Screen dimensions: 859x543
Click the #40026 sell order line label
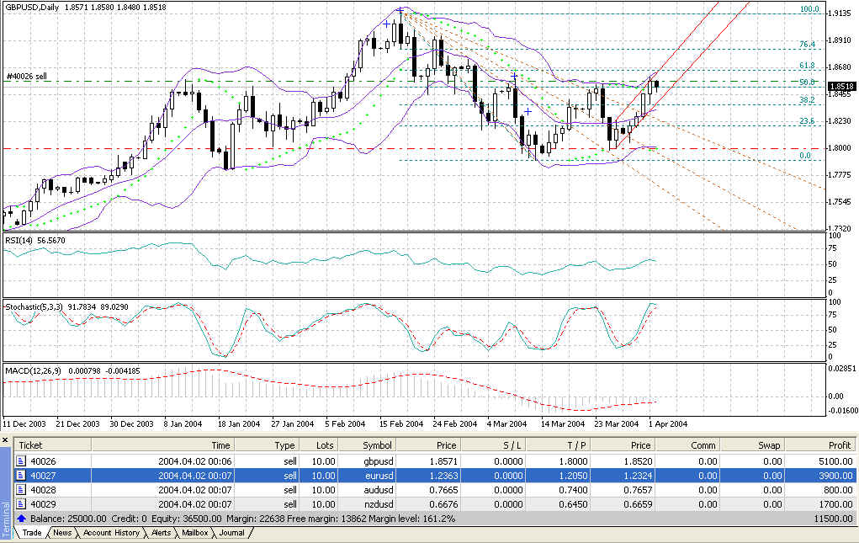click(x=26, y=76)
